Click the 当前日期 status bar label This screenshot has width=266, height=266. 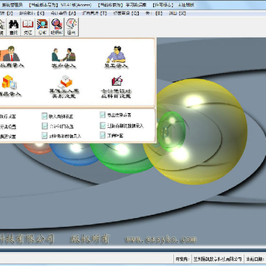click(255, 259)
